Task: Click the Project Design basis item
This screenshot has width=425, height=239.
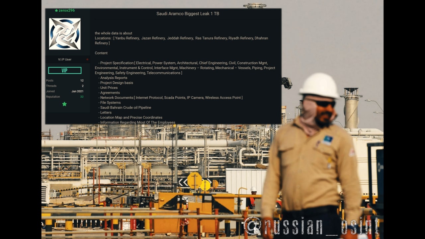Action: tap(117, 83)
